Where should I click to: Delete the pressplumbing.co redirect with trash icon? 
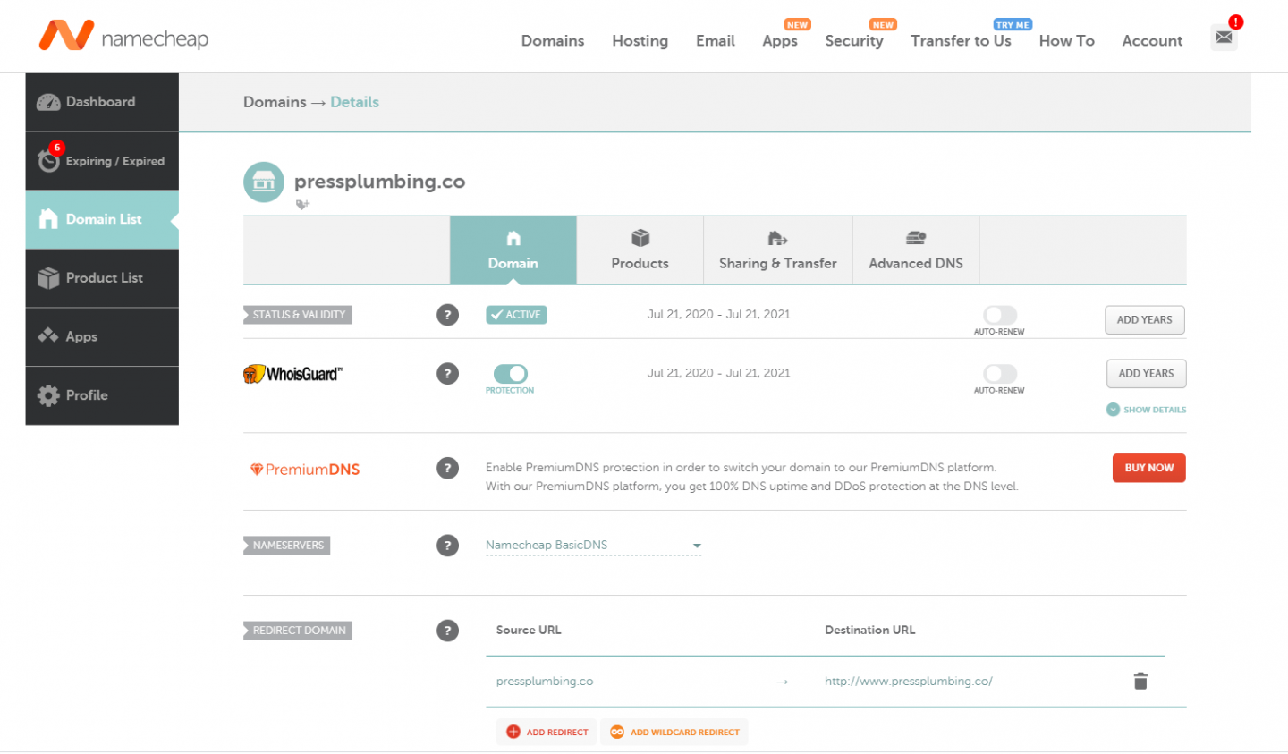(x=1140, y=682)
